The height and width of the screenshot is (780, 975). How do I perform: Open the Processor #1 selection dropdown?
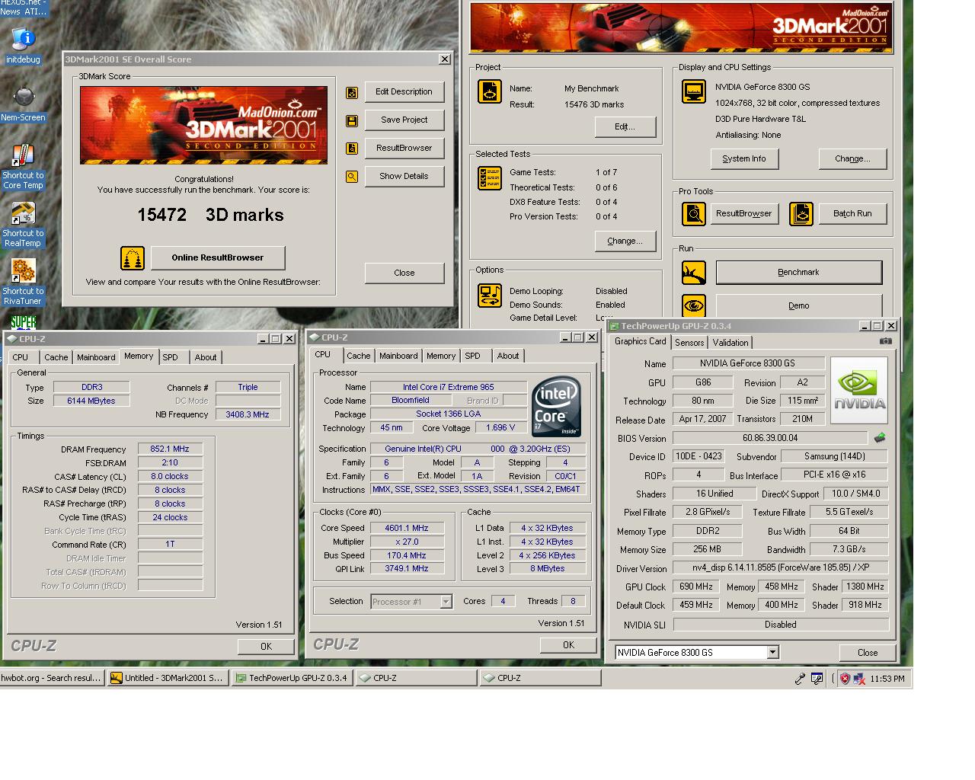tap(446, 602)
